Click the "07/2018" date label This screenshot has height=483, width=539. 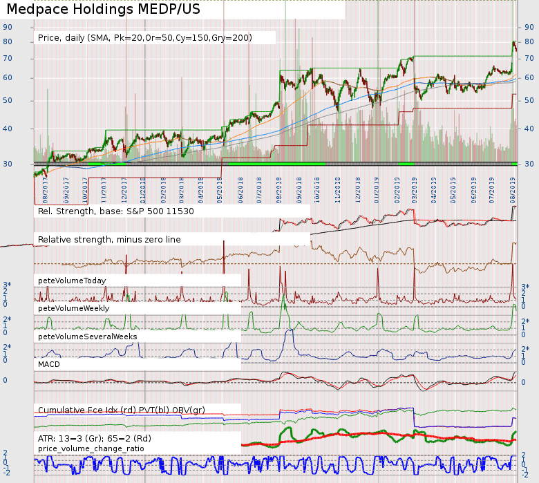pos(259,190)
